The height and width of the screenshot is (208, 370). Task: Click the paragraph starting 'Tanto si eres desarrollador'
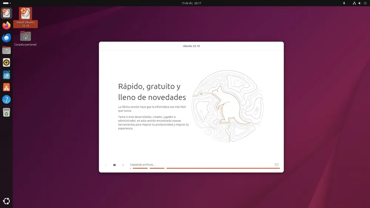click(154, 123)
